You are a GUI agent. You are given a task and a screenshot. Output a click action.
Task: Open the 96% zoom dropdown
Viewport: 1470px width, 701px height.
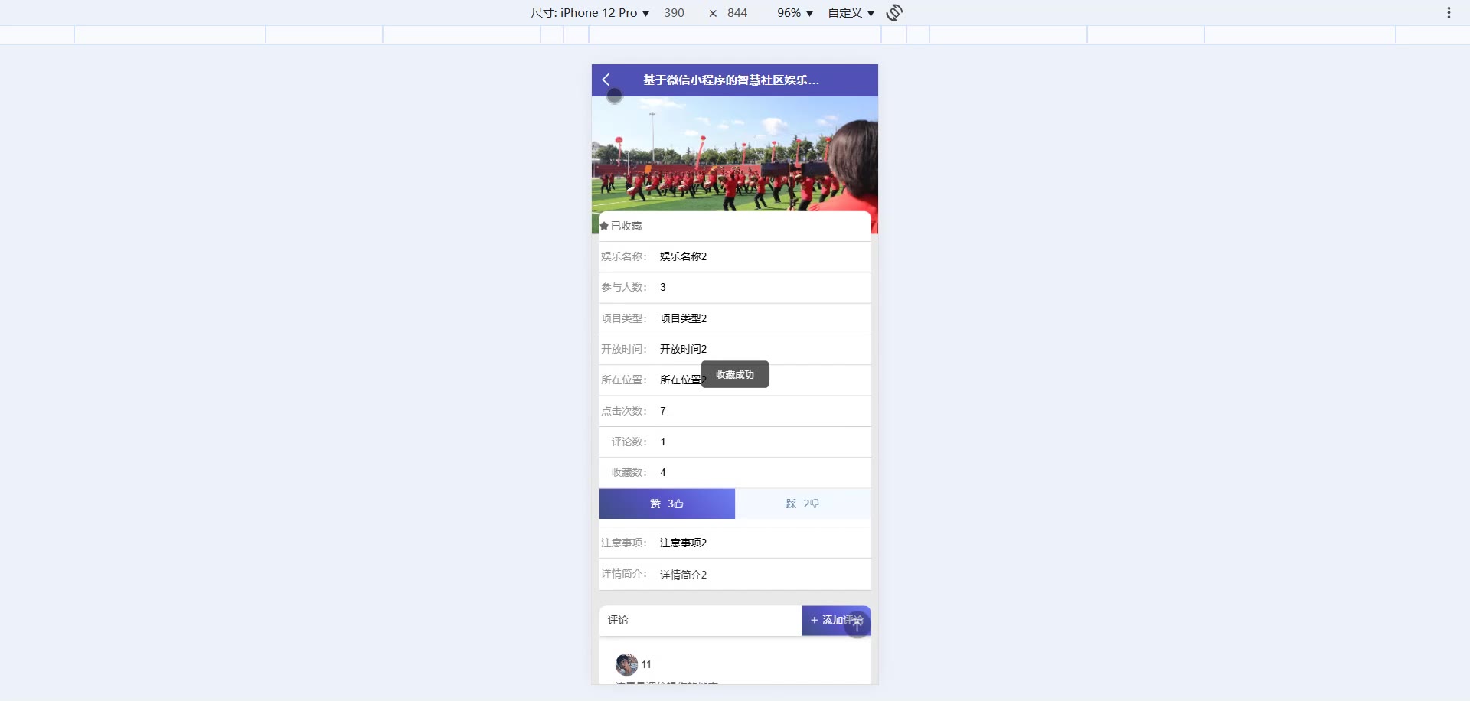click(795, 13)
